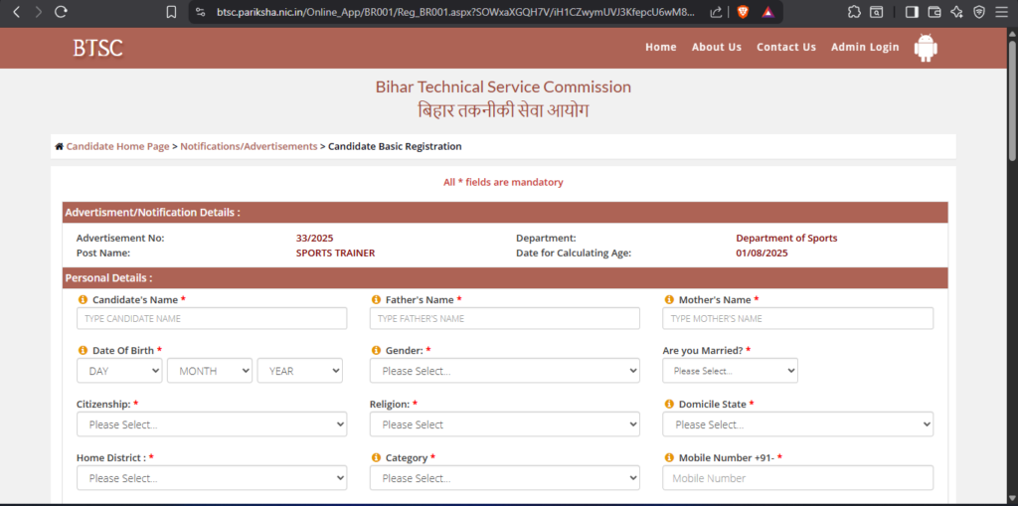Open the browser extensions puzzle icon
1018x506 pixels.
click(854, 12)
